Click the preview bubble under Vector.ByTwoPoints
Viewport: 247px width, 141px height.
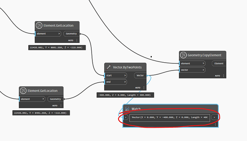pos(125,95)
